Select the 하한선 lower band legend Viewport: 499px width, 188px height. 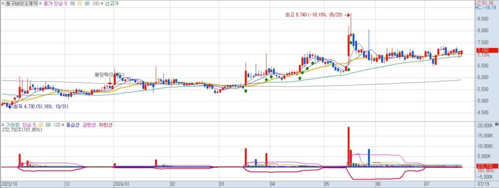coord(106,125)
